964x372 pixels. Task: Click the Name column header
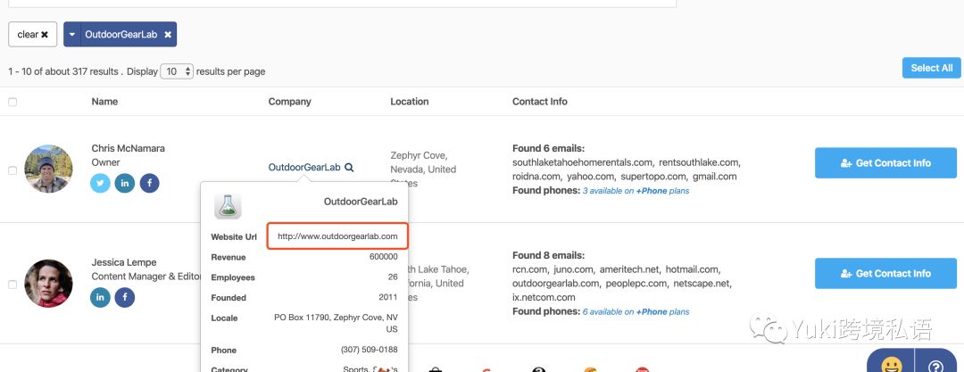click(x=104, y=102)
